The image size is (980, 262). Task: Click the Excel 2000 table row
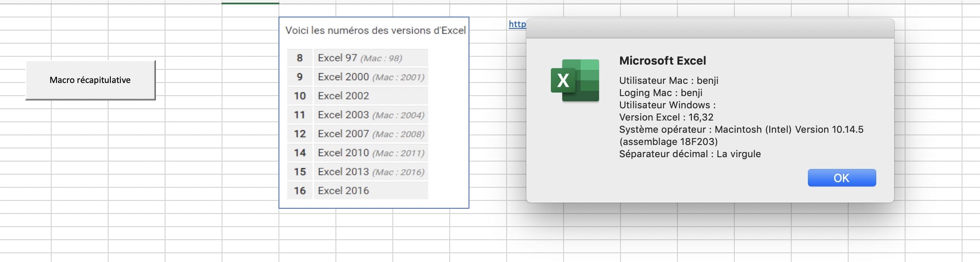coord(370,77)
